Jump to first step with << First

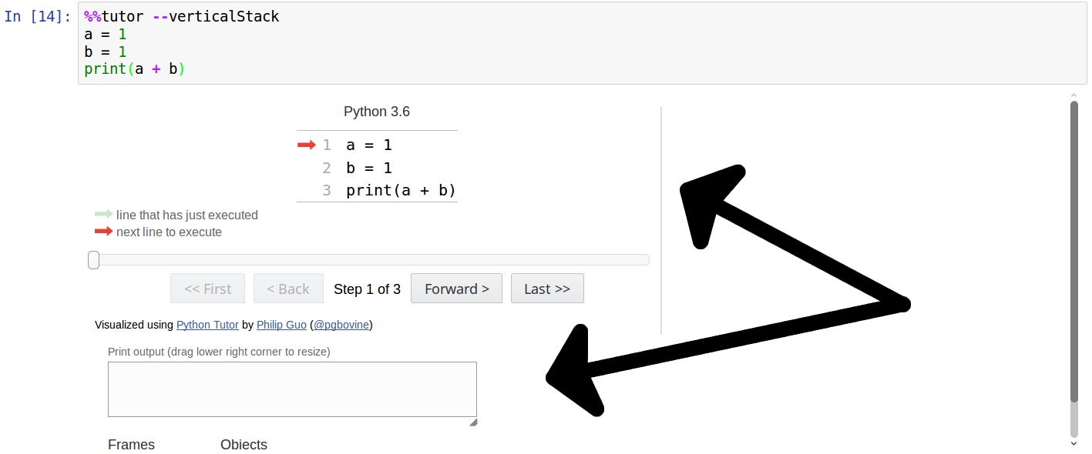(x=208, y=289)
